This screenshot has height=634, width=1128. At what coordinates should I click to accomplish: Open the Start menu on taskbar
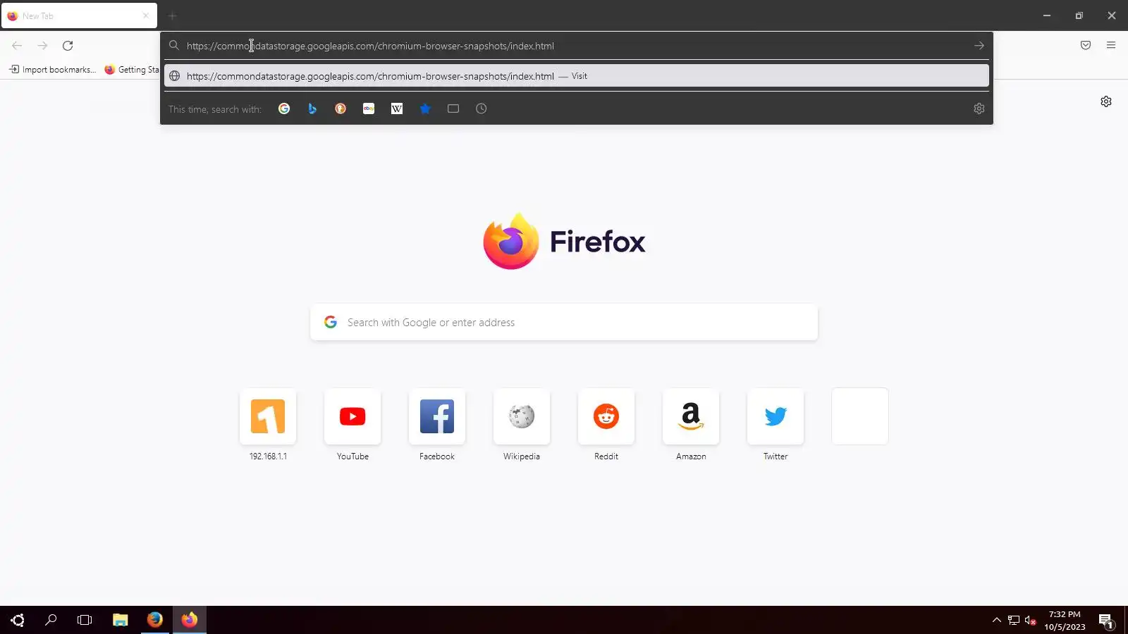(17, 620)
